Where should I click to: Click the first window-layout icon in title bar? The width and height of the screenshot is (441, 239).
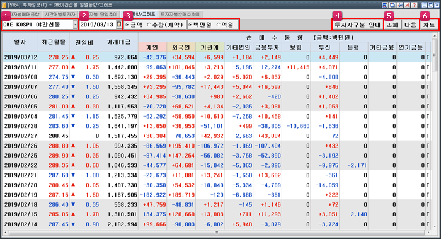385,5
